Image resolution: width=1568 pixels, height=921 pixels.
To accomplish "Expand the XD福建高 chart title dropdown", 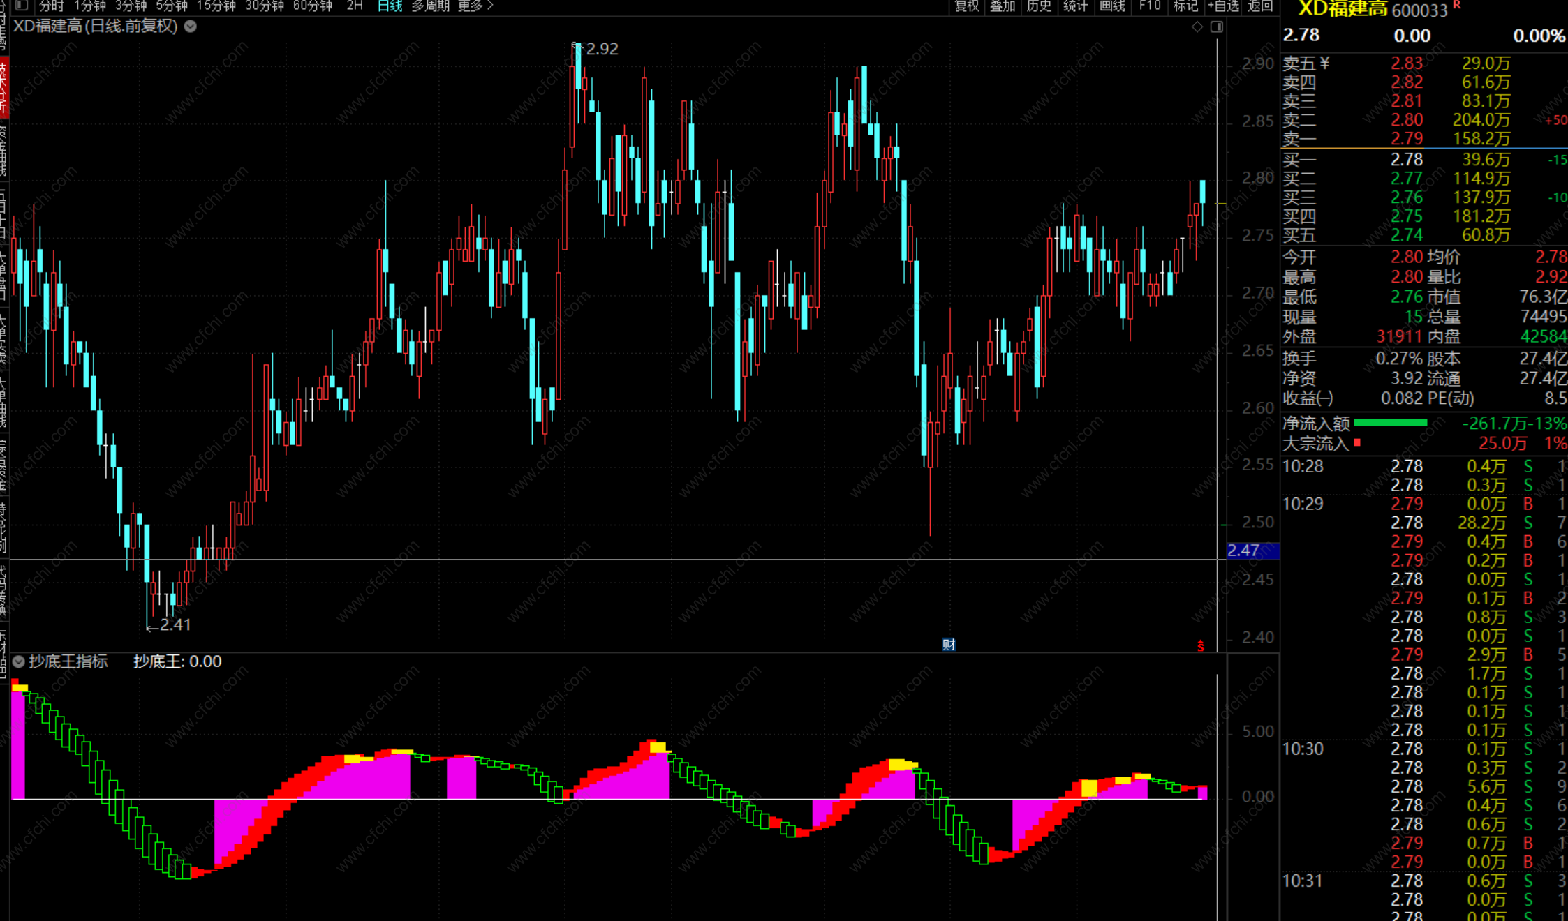I will click(x=191, y=27).
